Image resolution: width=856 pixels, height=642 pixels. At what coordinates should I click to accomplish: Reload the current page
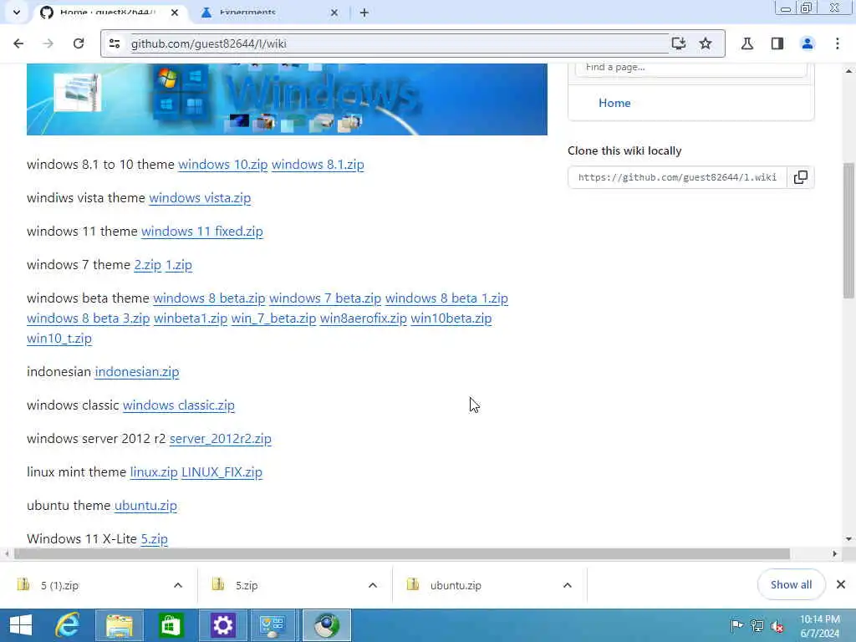tap(79, 43)
